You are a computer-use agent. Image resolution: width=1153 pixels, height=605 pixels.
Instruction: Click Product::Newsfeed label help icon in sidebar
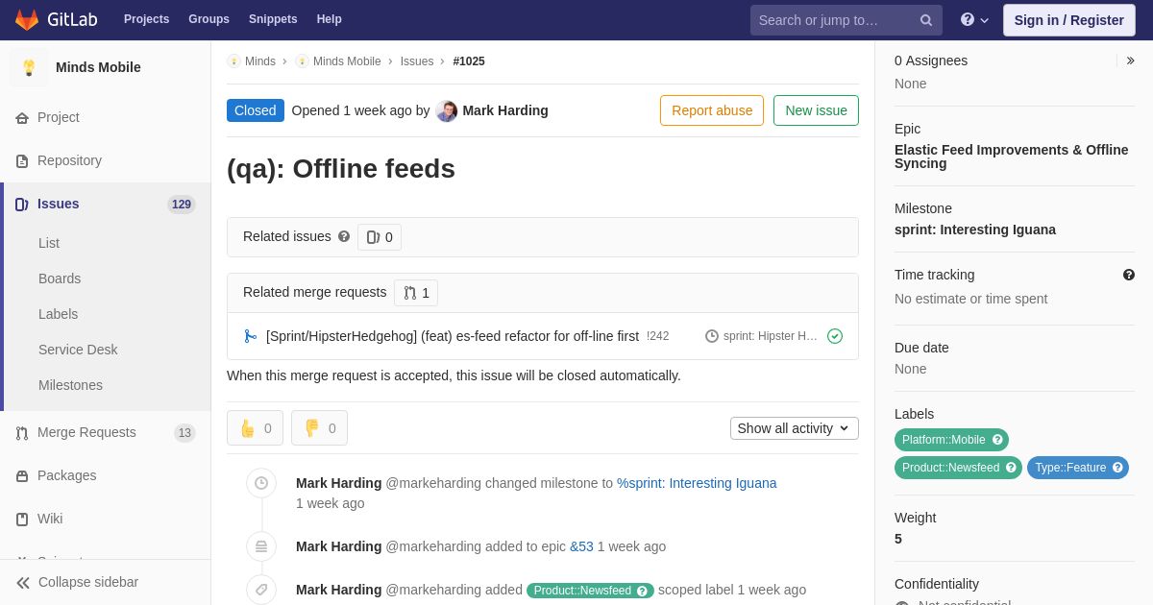click(x=1011, y=468)
